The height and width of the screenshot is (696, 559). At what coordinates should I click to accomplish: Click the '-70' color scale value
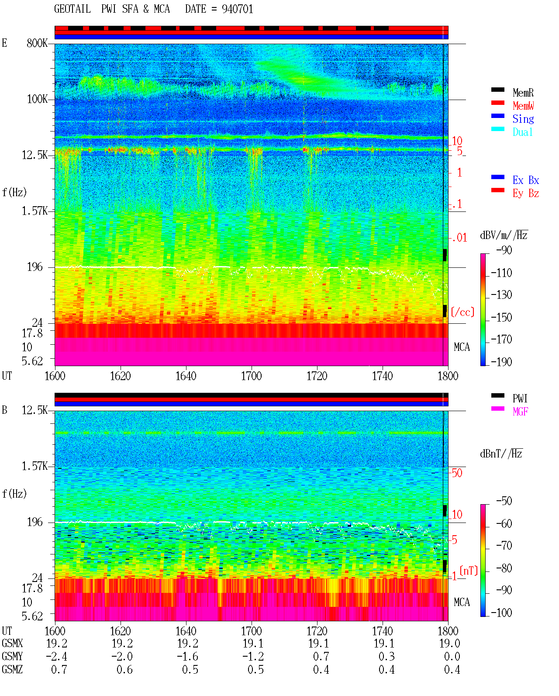pyautogui.click(x=504, y=546)
